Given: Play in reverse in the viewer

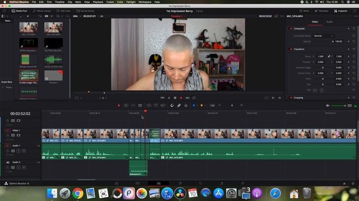Looking at the screenshot, I should pos(169,98).
